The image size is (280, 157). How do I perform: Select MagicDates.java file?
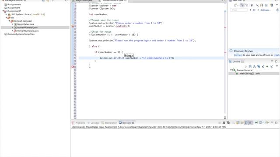pyautogui.click(x=25, y=24)
